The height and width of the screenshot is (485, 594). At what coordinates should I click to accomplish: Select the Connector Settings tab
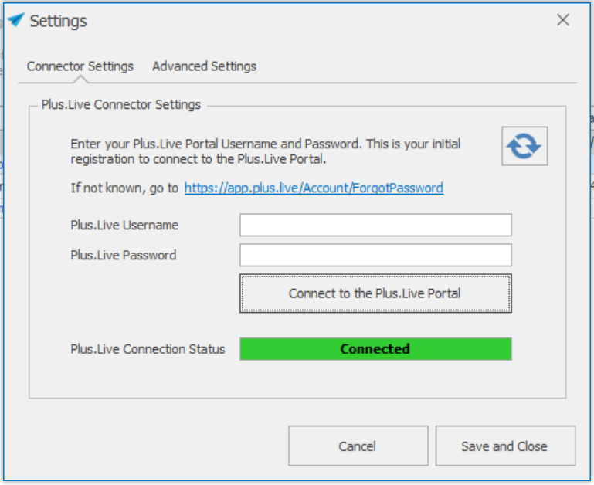click(x=80, y=66)
